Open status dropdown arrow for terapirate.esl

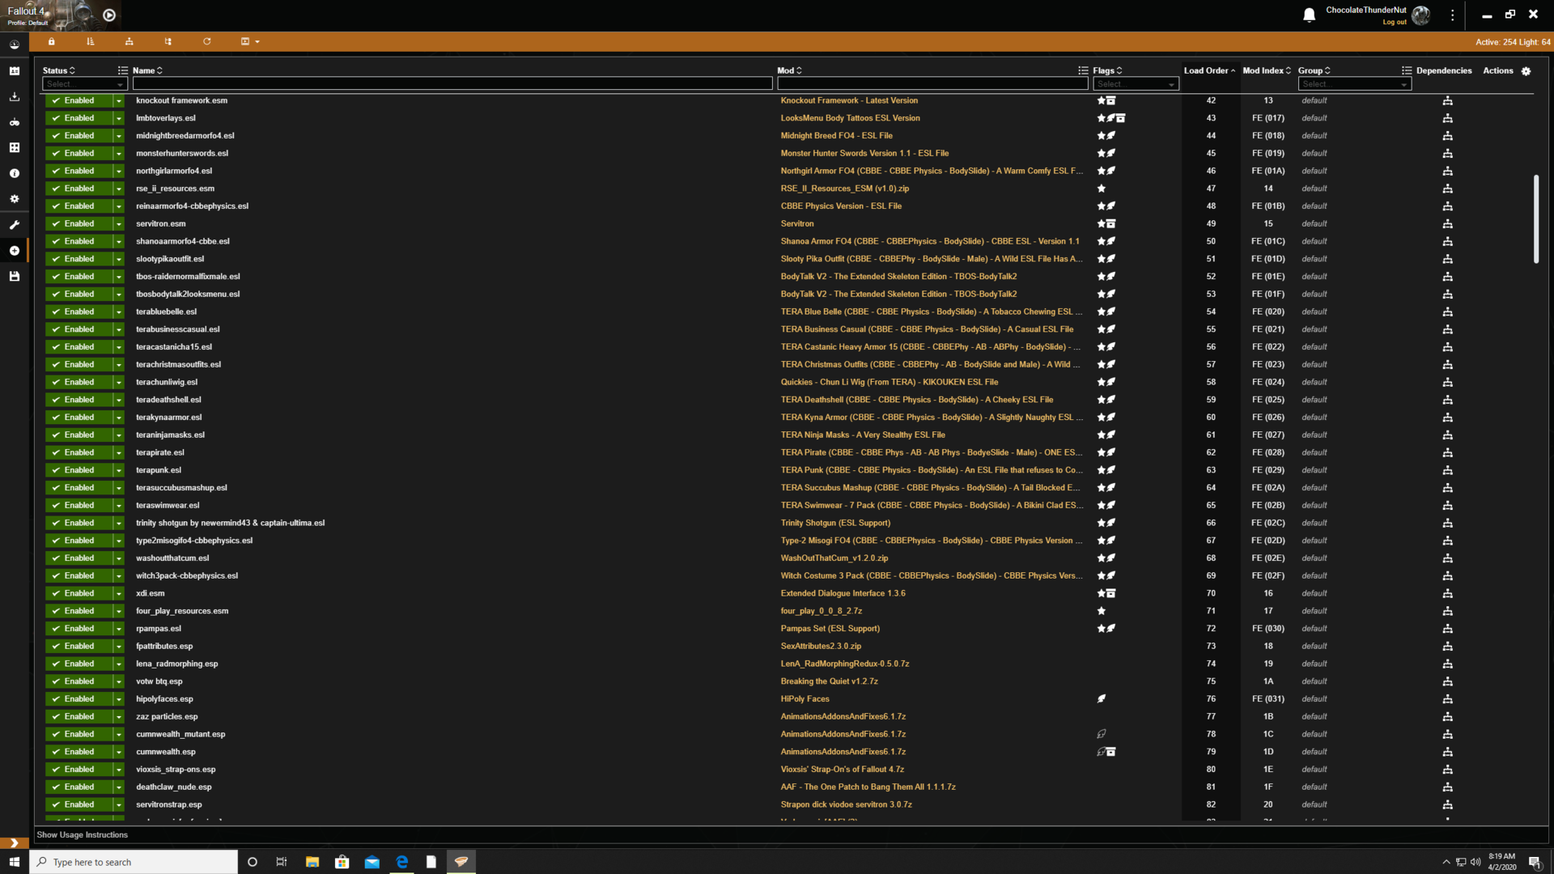118,452
